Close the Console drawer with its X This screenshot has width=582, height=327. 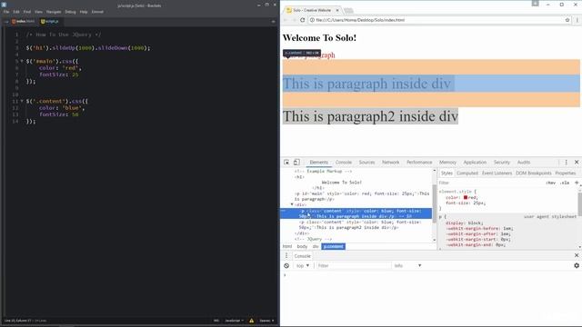click(x=577, y=255)
